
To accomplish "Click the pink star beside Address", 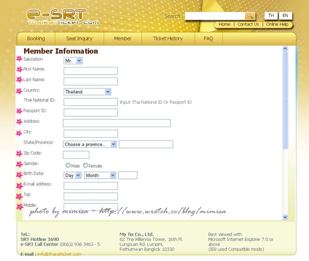I will pyautogui.click(x=19, y=122).
